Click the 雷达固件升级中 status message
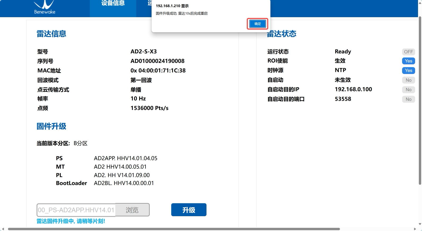Screen dimensions: 422x231 pyautogui.click(x=71, y=221)
